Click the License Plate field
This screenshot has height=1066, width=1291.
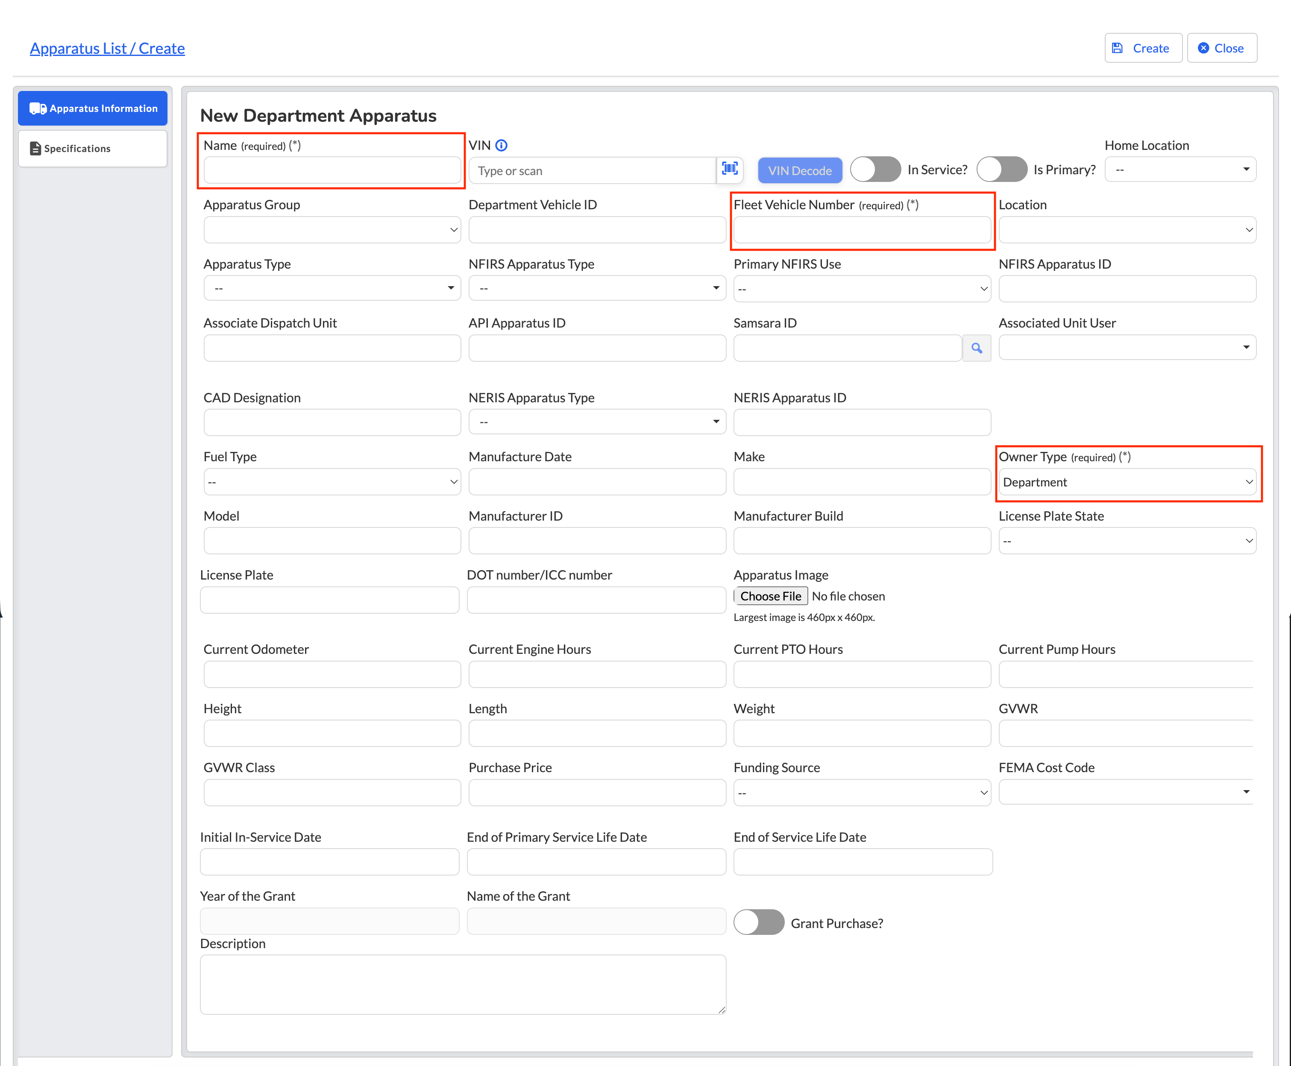[329, 600]
